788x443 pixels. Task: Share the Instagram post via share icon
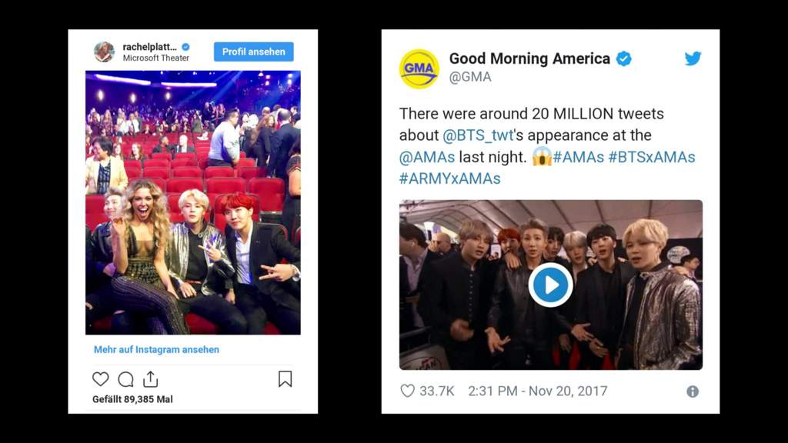(x=150, y=379)
